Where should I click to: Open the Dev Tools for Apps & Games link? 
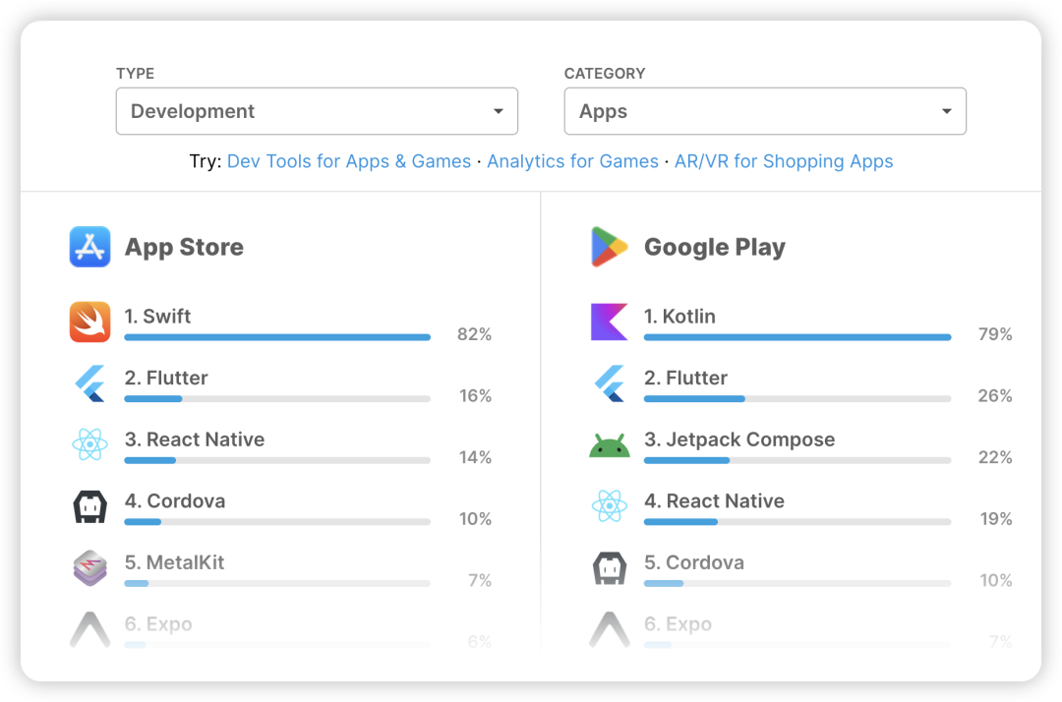pos(349,161)
